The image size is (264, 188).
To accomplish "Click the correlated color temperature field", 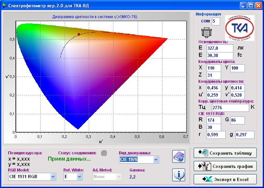I will (x=230, y=108).
